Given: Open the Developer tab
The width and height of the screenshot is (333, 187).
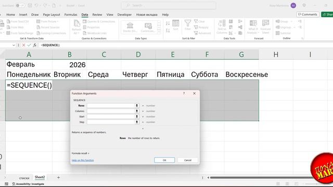Looking at the screenshot, I should [x=124, y=15].
